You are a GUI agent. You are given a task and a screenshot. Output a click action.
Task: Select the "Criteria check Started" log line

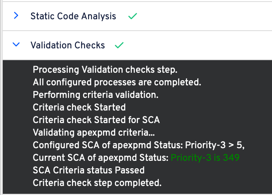click(x=79, y=107)
